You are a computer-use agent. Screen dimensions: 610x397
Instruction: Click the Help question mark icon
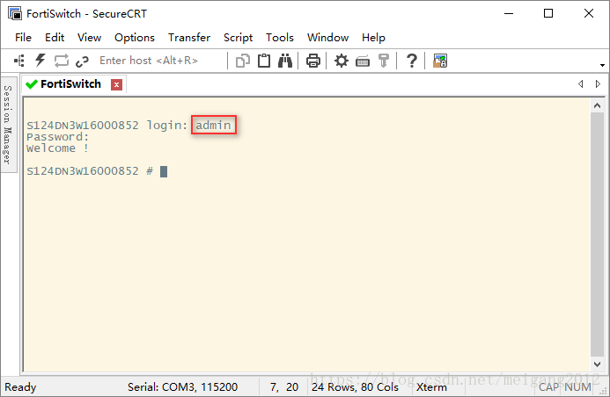pos(412,61)
